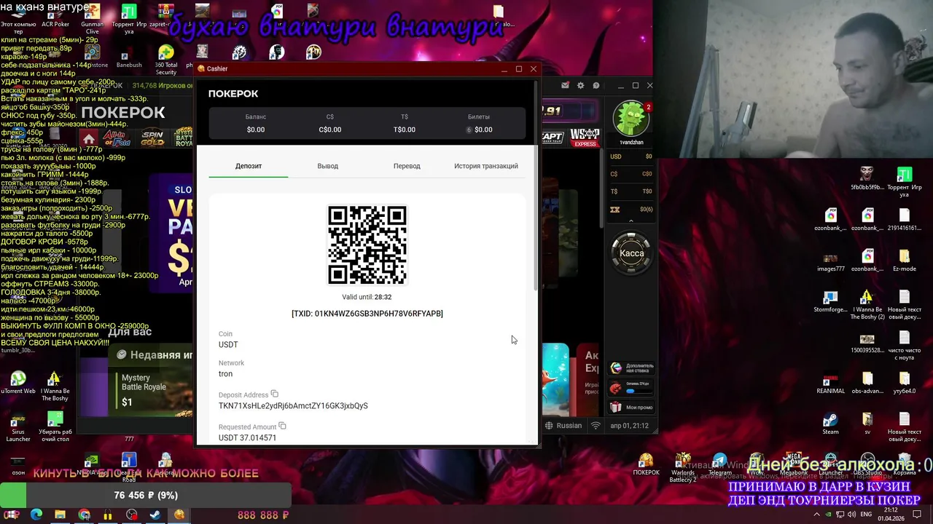Open чисто чисто с ноута text file

click(x=904, y=346)
